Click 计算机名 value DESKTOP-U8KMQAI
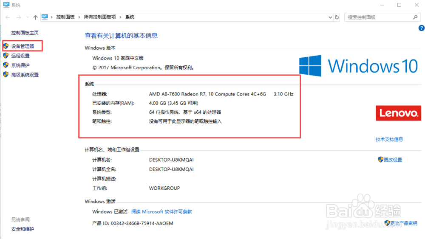The height and width of the screenshot is (239, 425). coord(171,160)
